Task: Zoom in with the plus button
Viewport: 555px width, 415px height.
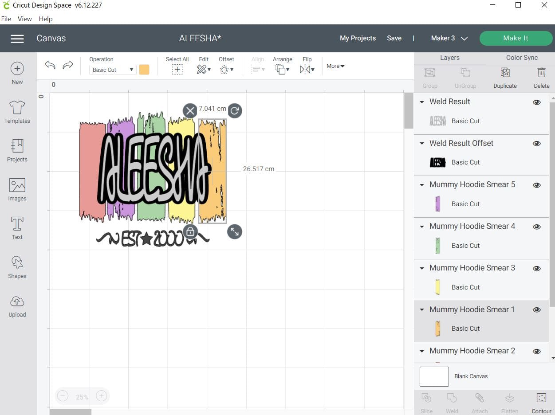Action: [101, 396]
